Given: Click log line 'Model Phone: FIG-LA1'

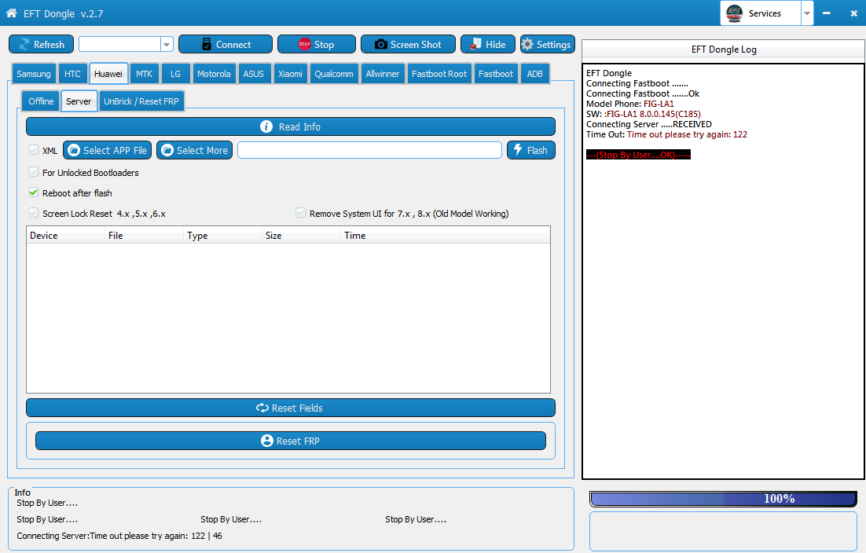Looking at the screenshot, I should pyautogui.click(x=630, y=104).
